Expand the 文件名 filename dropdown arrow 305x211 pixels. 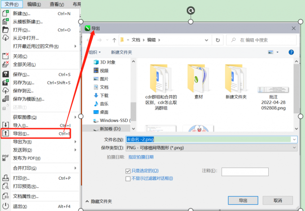pyautogui.click(x=294, y=139)
